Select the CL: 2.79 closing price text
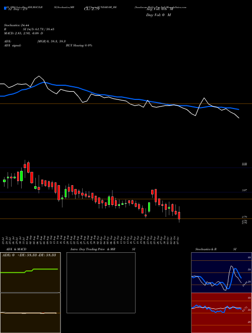252x333 pixels. click(x=92, y=9)
